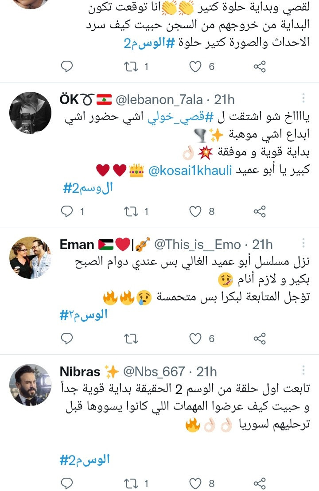This screenshot has height=491, width=319.
Task: Open the @kosai1khauli mention link
Action: pos(190,171)
